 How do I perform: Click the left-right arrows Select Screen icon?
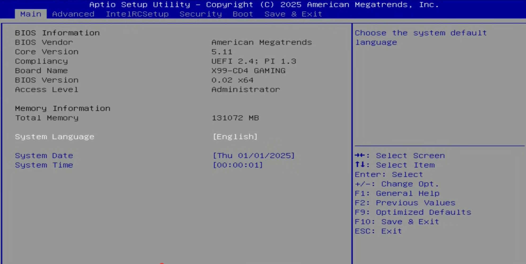click(360, 155)
